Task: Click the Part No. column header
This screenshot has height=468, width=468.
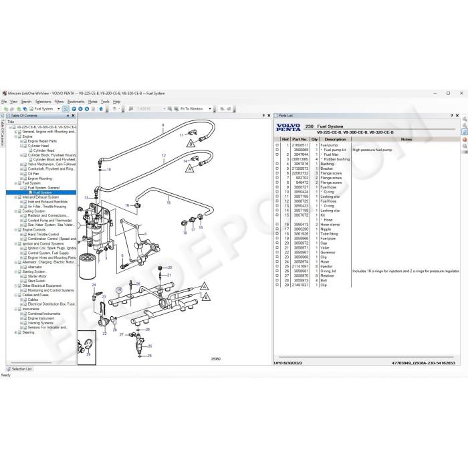Action: click(x=300, y=139)
